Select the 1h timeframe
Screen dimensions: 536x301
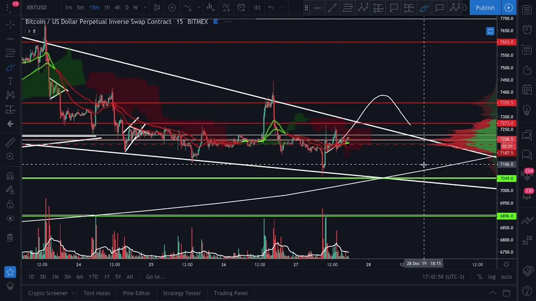(107, 8)
